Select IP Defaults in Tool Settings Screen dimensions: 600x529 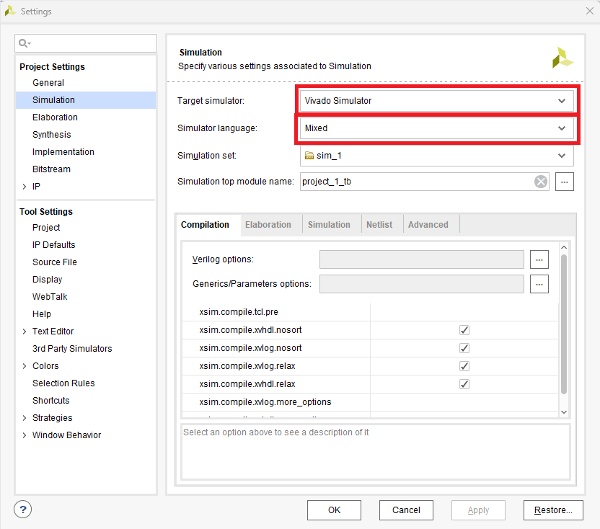click(54, 245)
